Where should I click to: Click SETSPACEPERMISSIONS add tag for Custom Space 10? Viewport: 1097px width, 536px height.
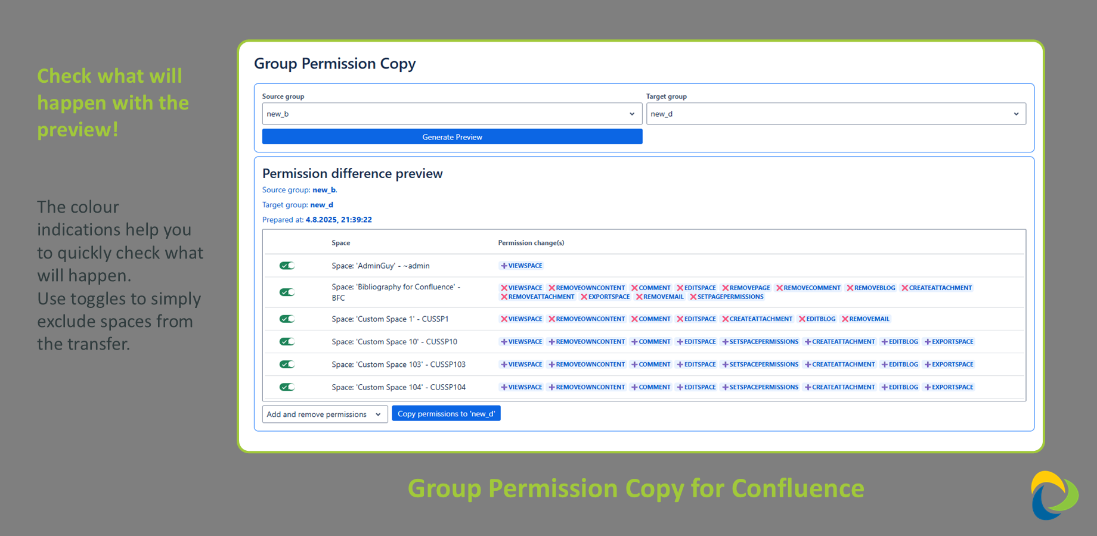(x=760, y=342)
